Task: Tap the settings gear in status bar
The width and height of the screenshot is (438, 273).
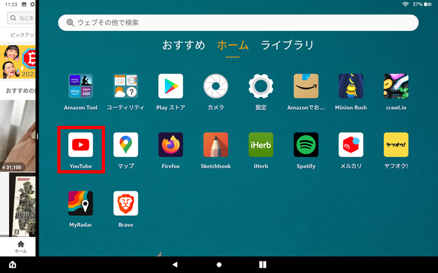Action: click(x=33, y=4)
